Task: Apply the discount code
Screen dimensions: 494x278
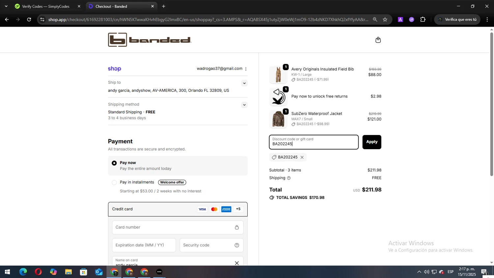Action: pyautogui.click(x=372, y=142)
